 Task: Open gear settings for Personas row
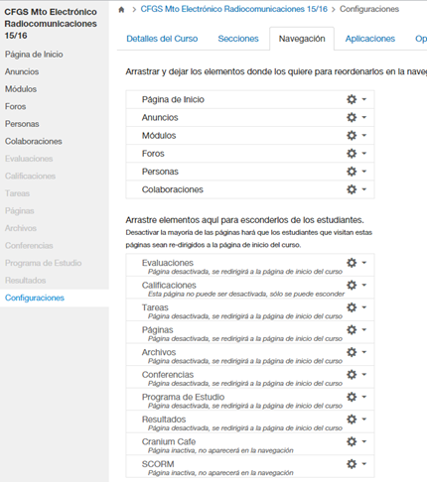(x=352, y=172)
